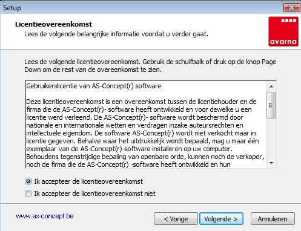Click the 'Gebruikerslicentie van AS-Concept(r) software' line
301x231 pixels.
94,86
